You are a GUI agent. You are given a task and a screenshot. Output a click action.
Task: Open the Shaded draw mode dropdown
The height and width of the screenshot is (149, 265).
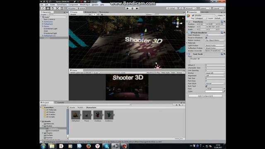pos(78,14)
